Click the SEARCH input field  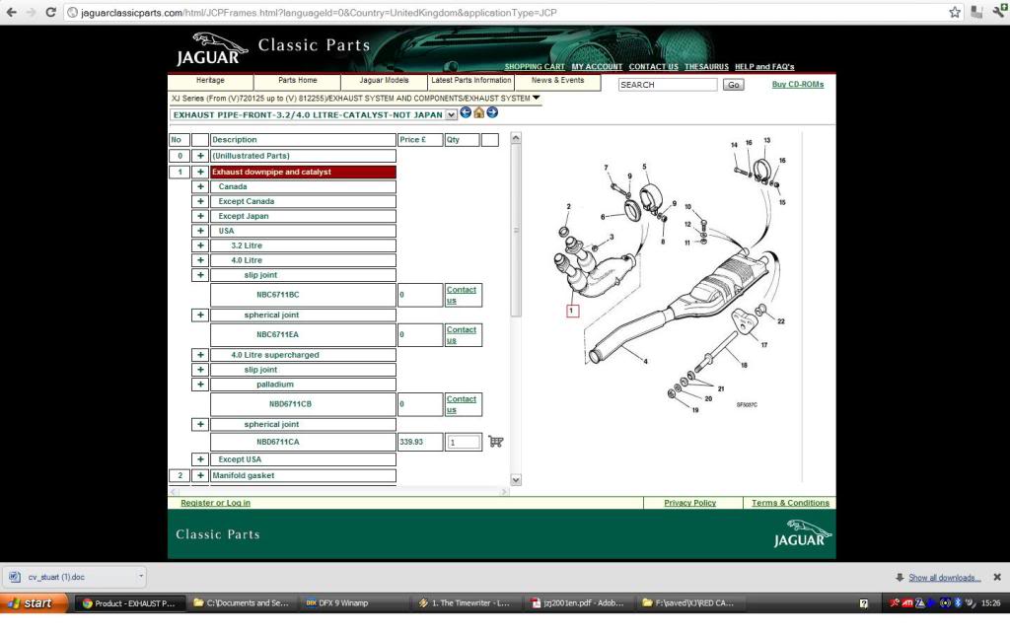(668, 85)
